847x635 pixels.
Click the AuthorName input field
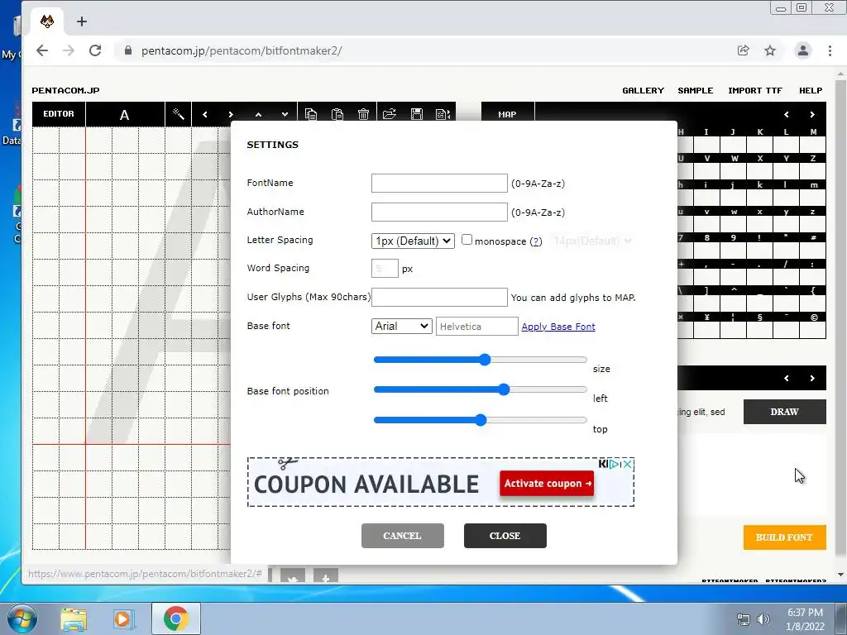[439, 212]
